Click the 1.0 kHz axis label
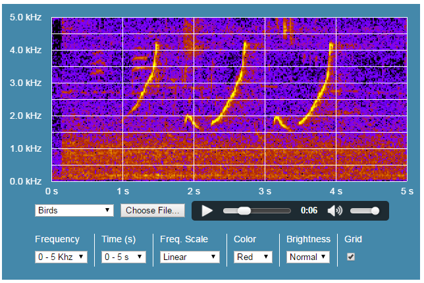 point(26,148)
